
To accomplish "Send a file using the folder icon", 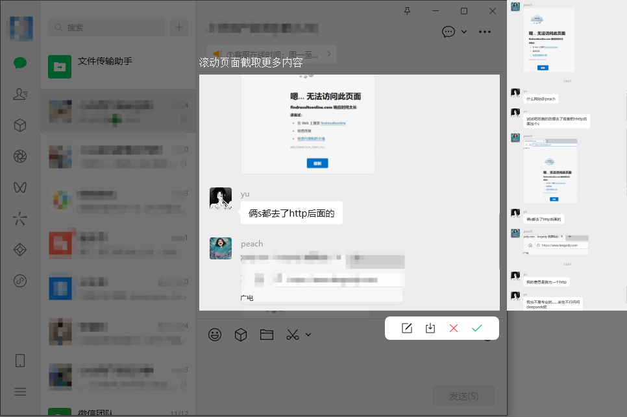I will [x=267, y=335].
